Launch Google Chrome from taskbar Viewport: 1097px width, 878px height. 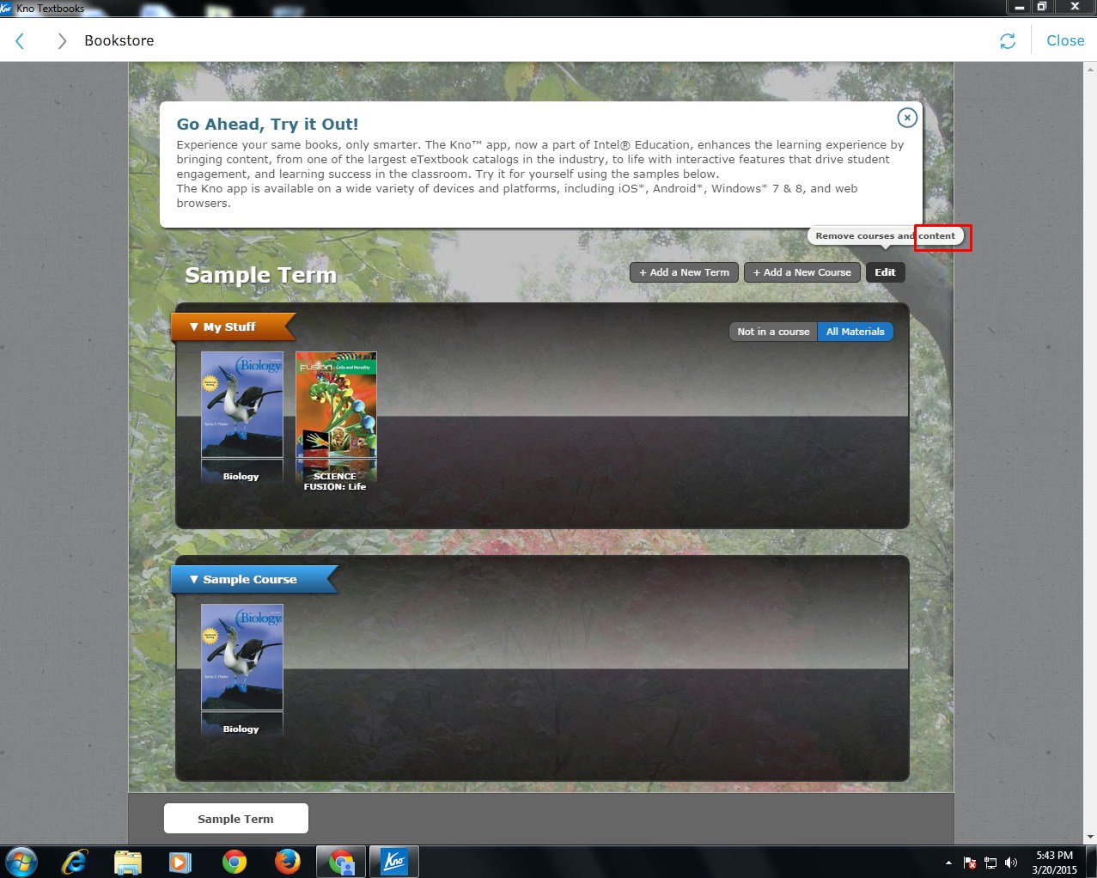pos(234,862)
